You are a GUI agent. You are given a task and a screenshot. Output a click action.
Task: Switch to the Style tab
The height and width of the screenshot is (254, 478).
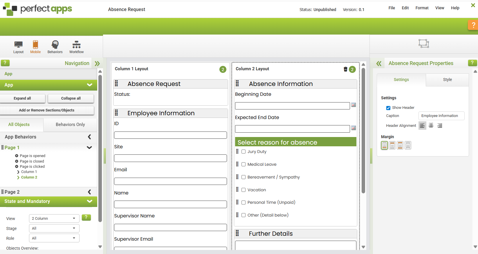[447, 80]
